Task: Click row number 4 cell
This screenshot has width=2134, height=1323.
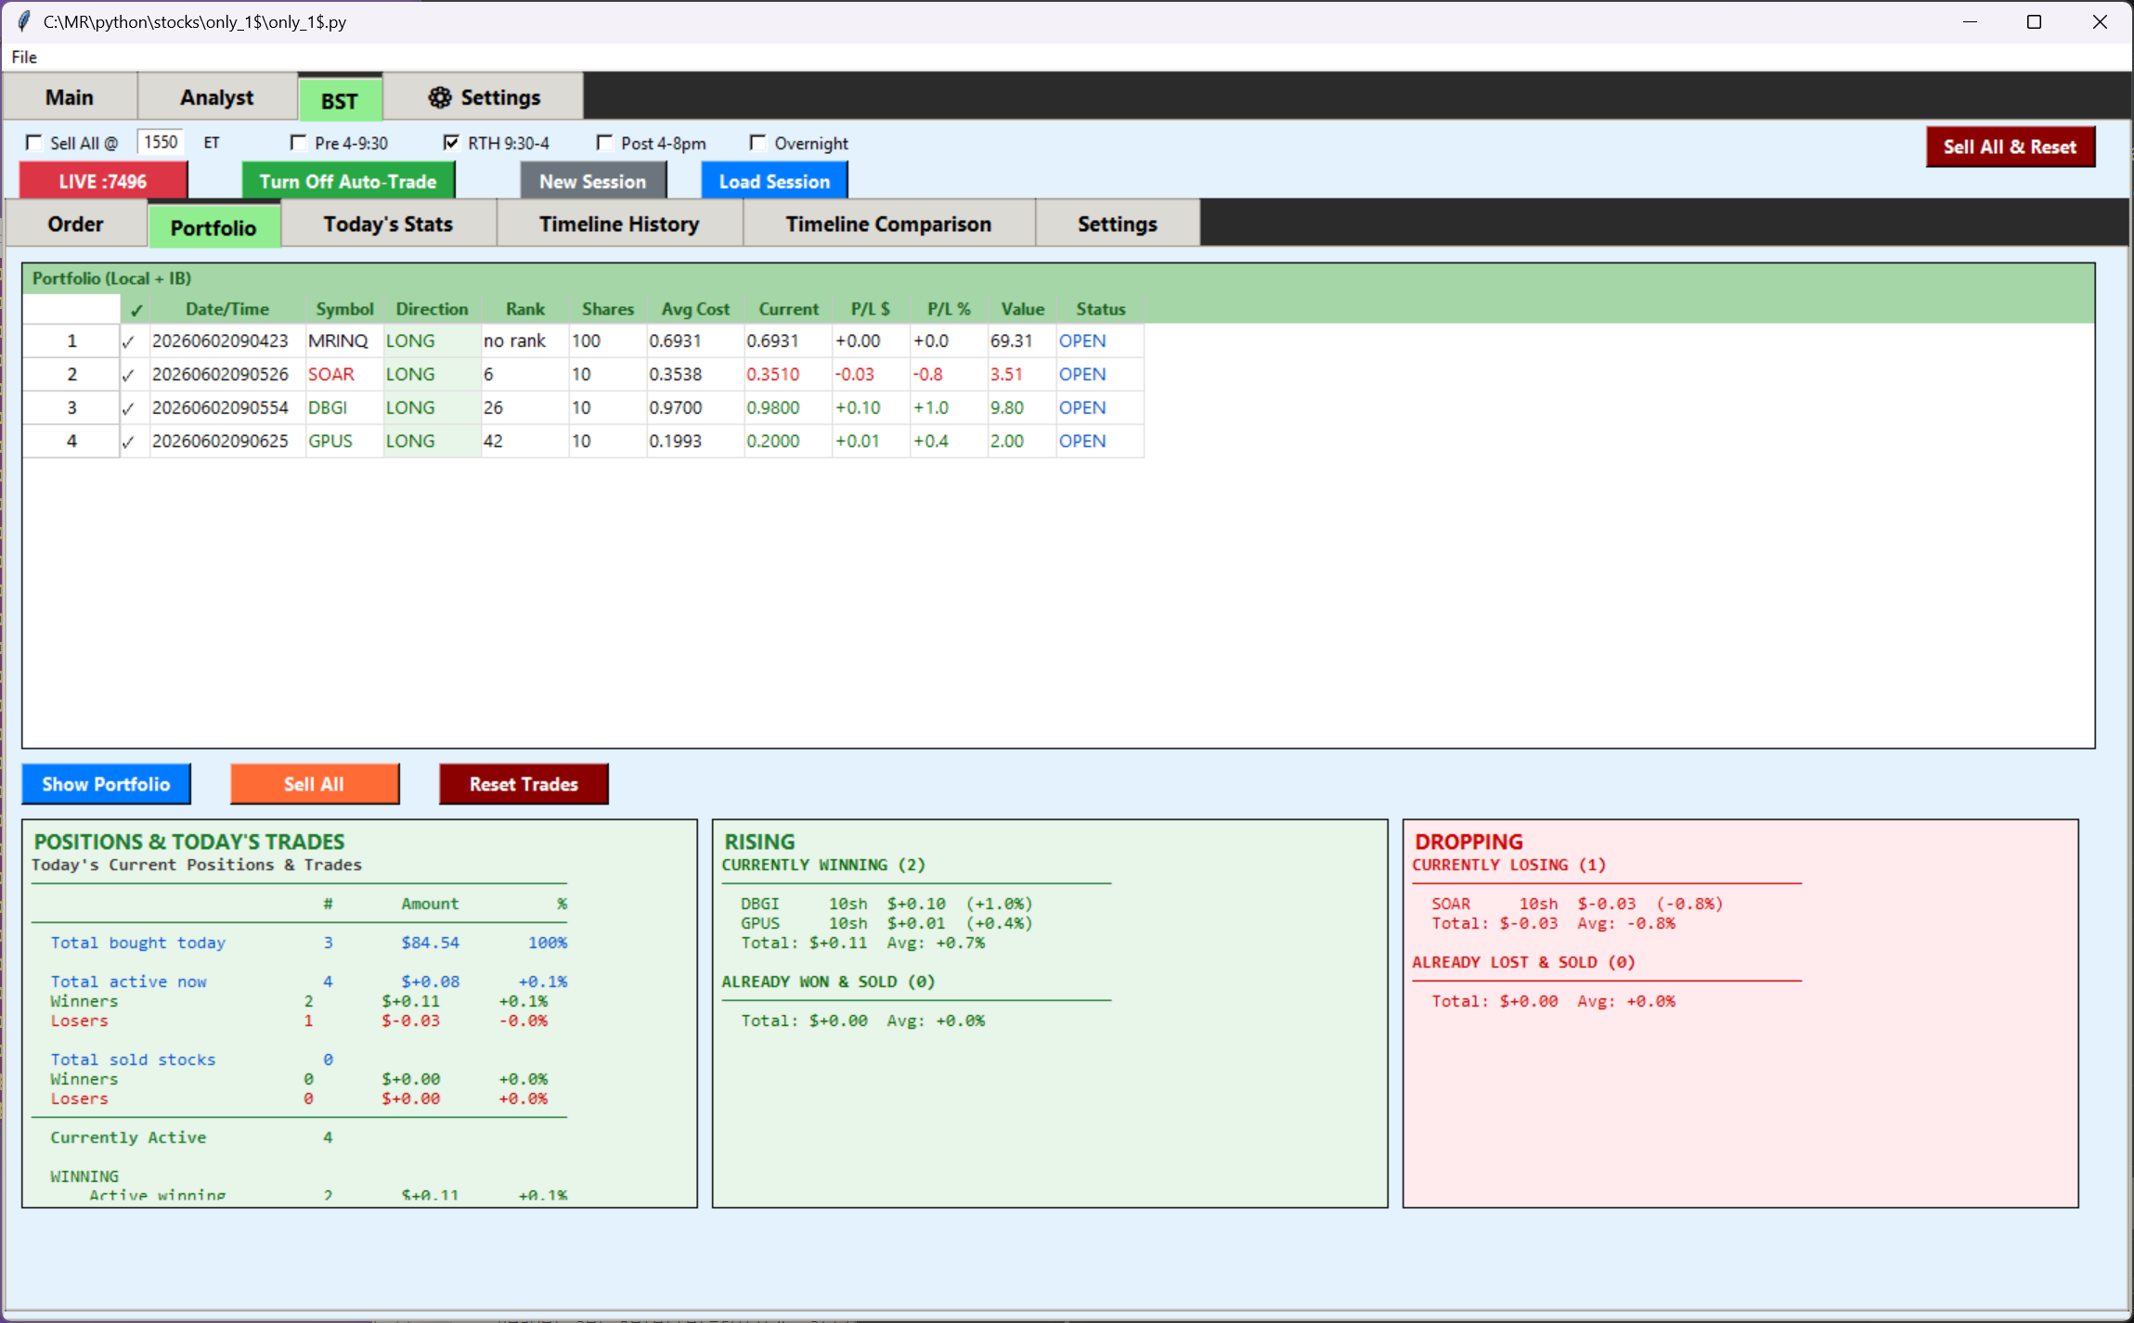Action: [x=71, y=441]
